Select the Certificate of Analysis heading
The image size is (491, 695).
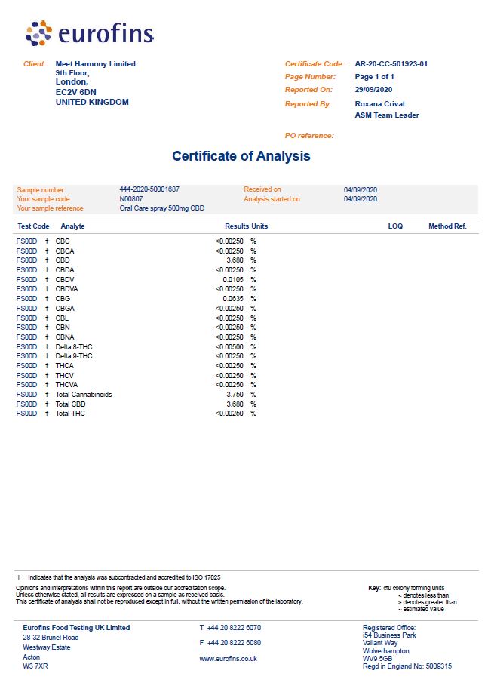point(241,156)
